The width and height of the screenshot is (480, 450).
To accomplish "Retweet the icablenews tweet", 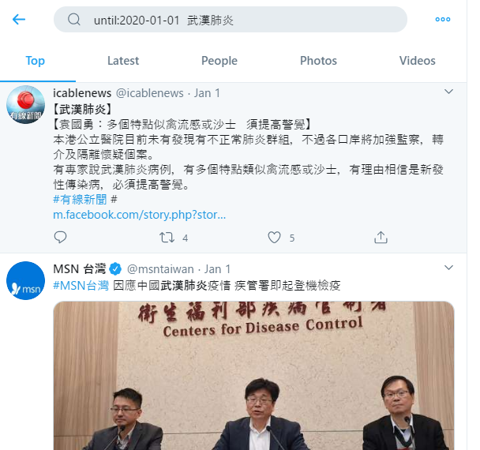I will tap(167, 238).
